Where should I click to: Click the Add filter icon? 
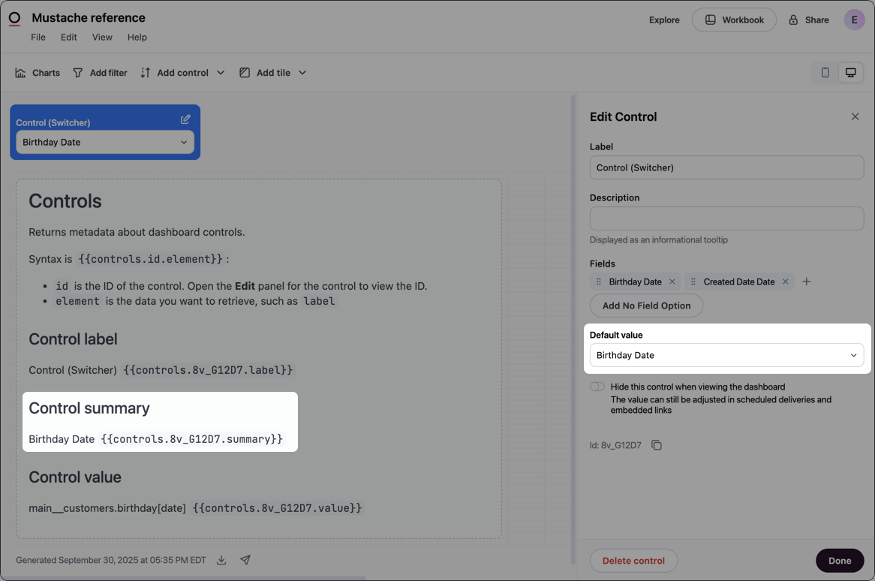[x=78, y=72]
